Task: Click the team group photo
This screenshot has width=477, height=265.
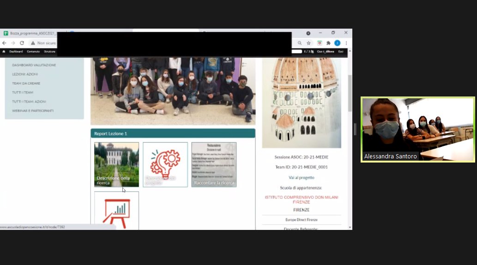Action: tap(173, 91)
